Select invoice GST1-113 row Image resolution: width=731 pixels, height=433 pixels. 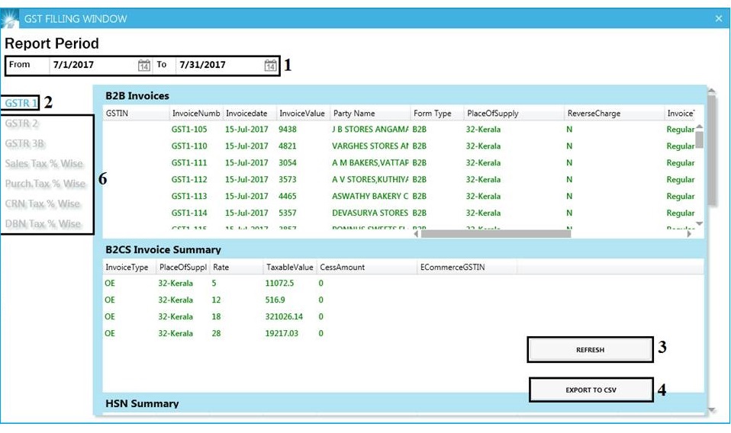pos(398,197)
